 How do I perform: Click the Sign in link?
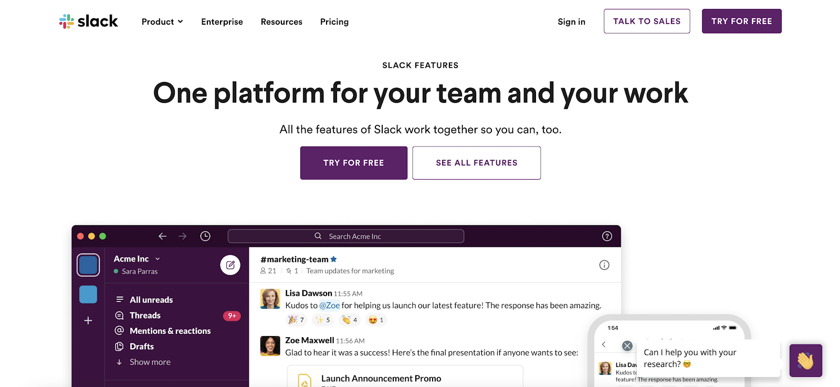coord(571,22)
